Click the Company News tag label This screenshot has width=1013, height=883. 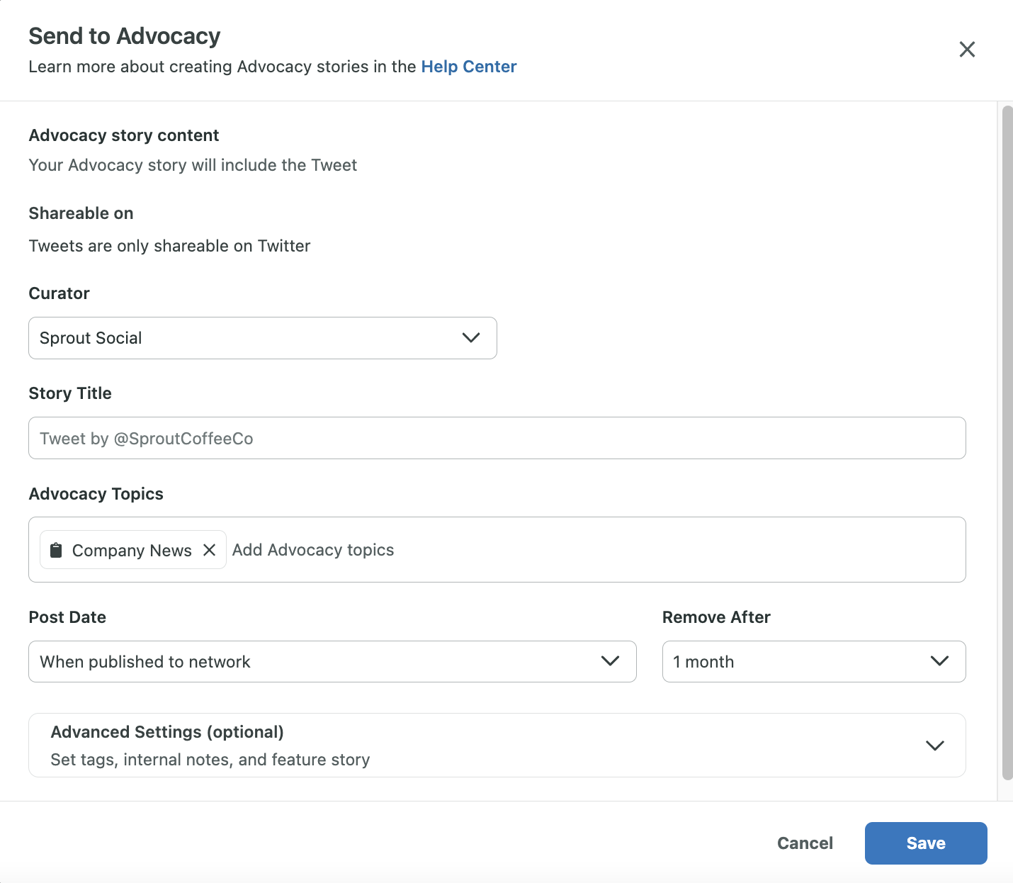coord(132,551)
